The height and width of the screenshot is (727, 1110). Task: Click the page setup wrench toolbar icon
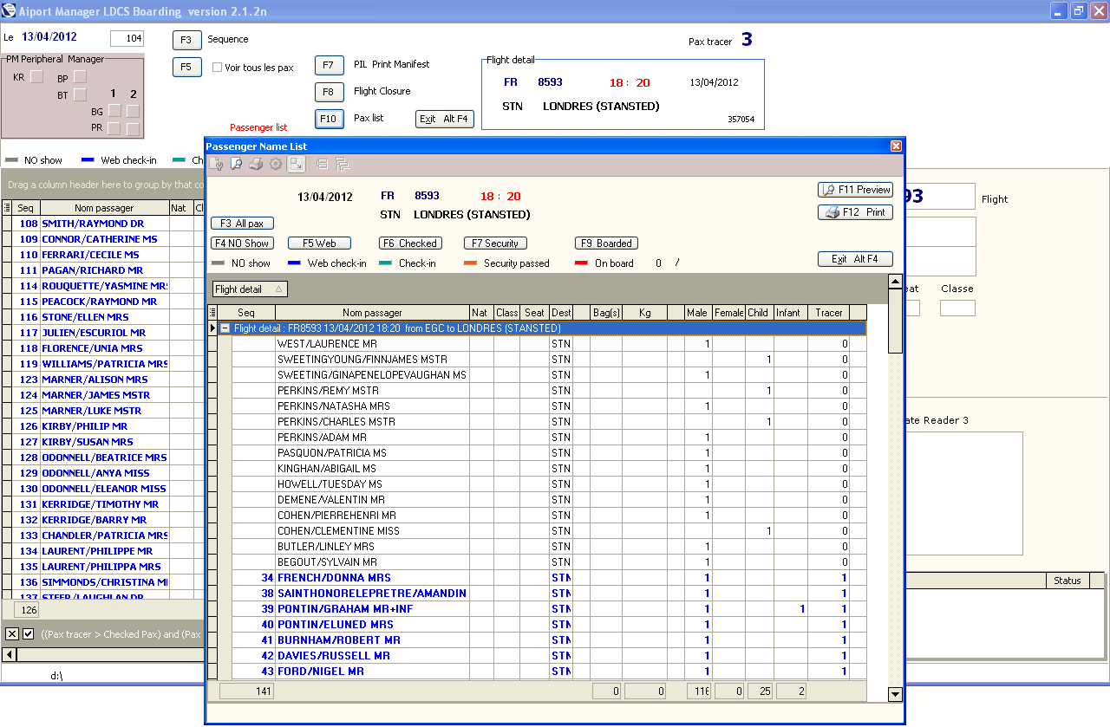pos(218,164)
